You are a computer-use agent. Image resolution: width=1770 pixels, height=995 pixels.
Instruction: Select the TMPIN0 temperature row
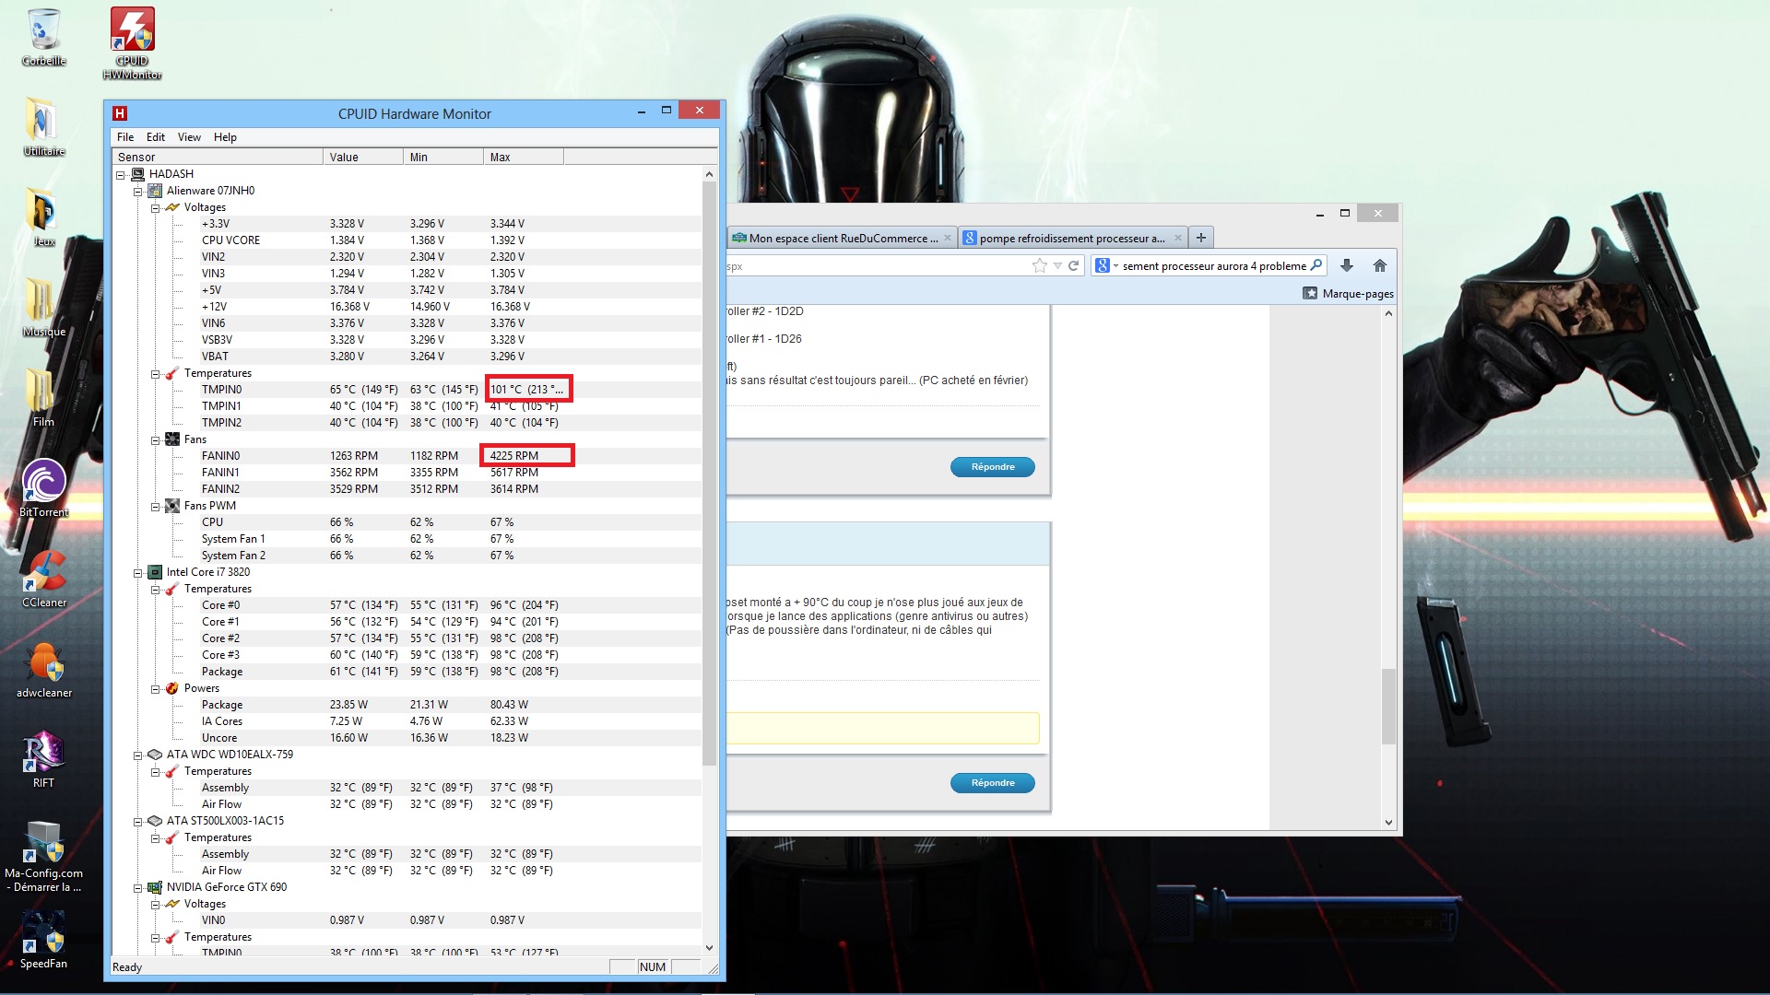pos(406,390)
